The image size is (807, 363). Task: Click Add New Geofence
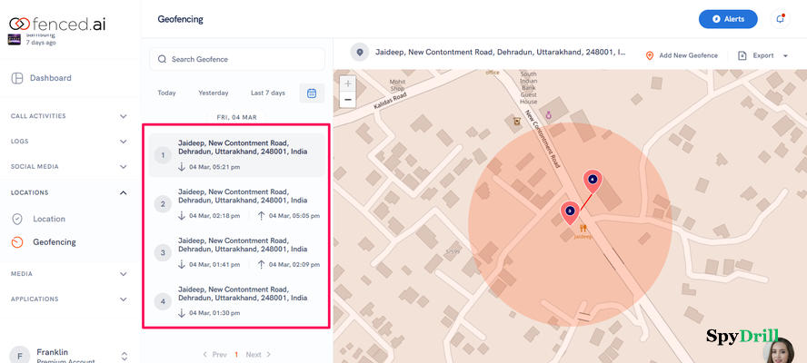(681, 55)
